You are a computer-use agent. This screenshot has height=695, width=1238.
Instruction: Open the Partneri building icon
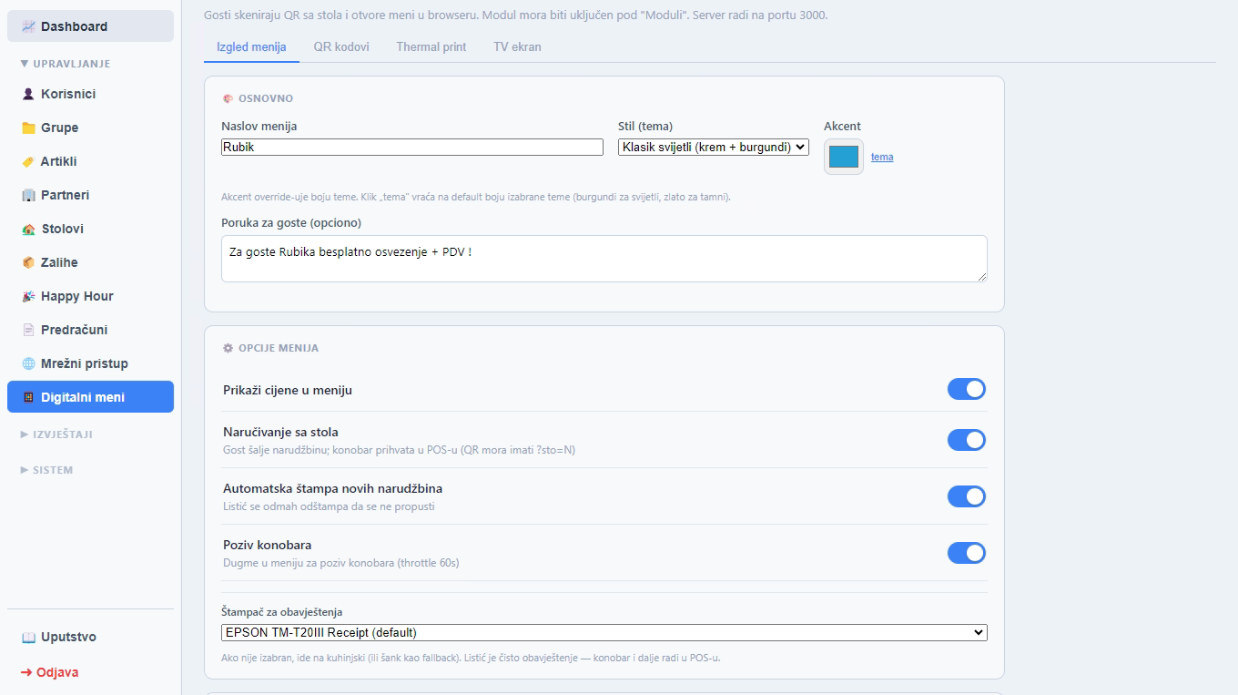tap(28, 195)
